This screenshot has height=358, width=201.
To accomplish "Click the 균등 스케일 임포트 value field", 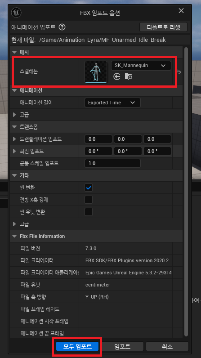I will tap(112, 163).
